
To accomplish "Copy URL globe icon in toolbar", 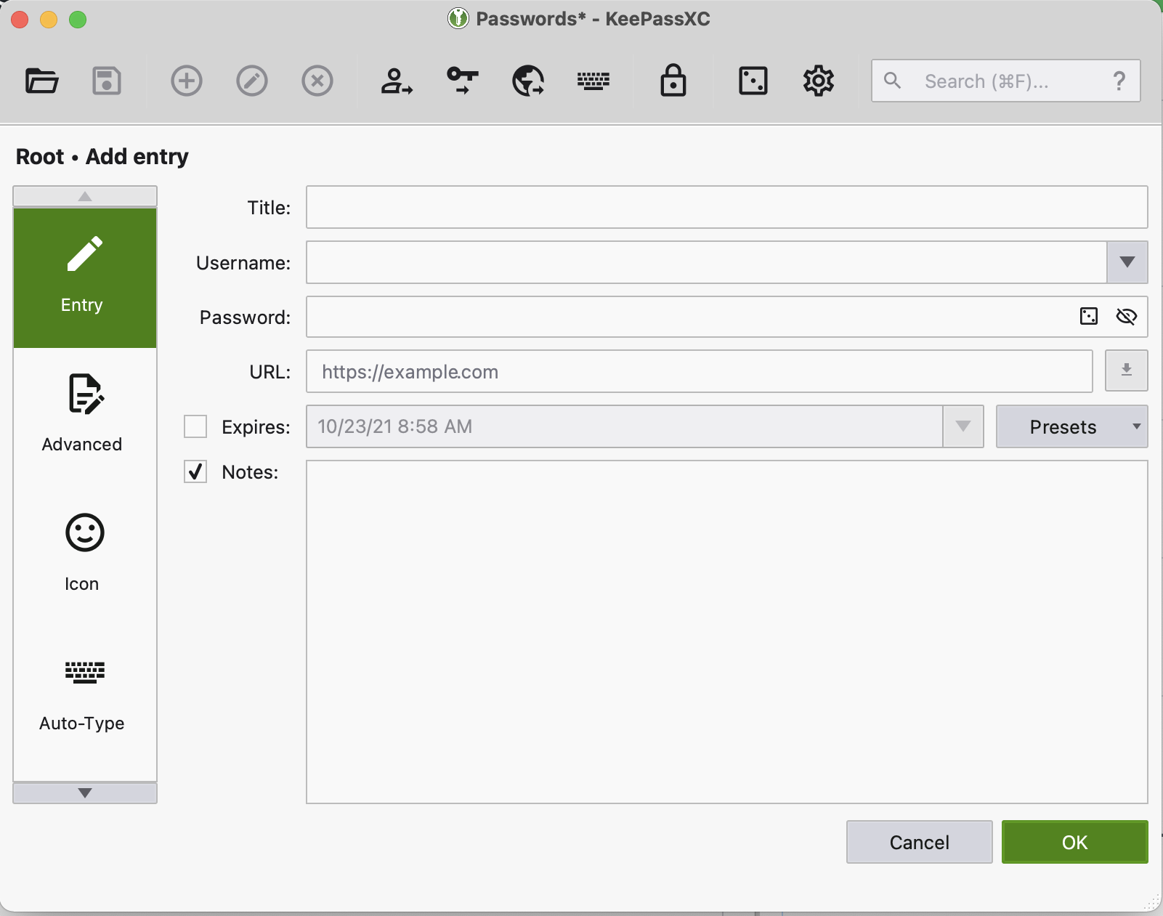I will [x=528, y=81].
